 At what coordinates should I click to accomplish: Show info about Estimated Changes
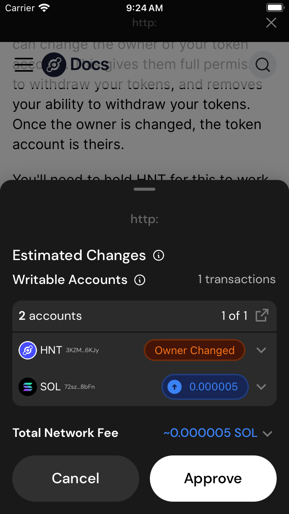[159, 255]
